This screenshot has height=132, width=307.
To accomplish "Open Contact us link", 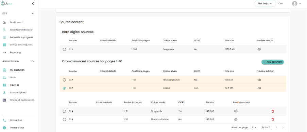I will point(16,120).
